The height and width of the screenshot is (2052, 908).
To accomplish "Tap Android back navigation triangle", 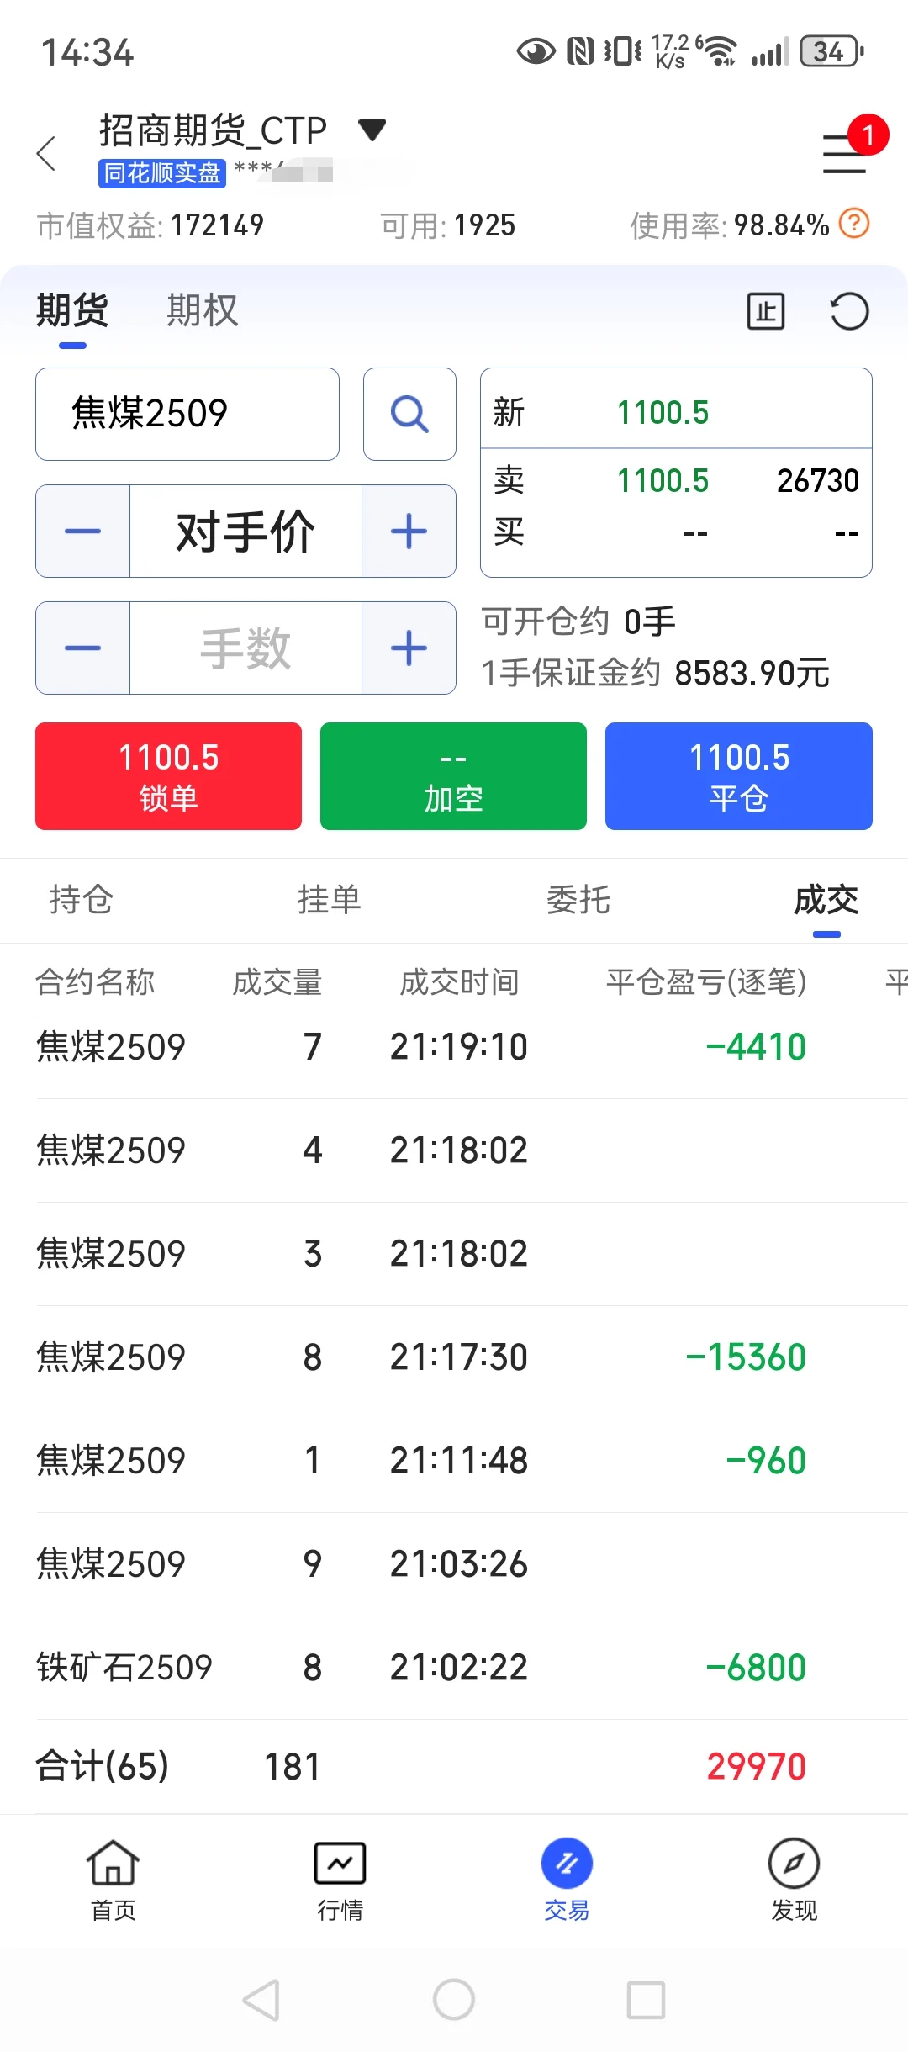I will click(261, 2000).
